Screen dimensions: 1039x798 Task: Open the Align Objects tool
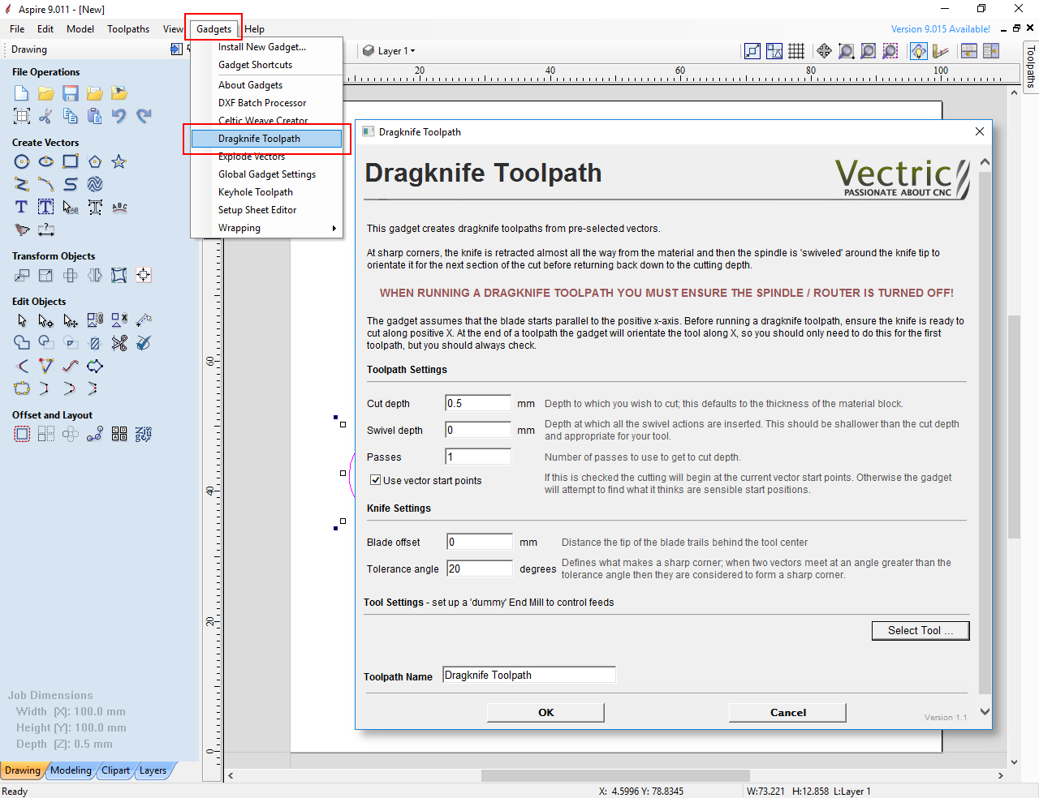pyautogui.click(x=144, y=275)
